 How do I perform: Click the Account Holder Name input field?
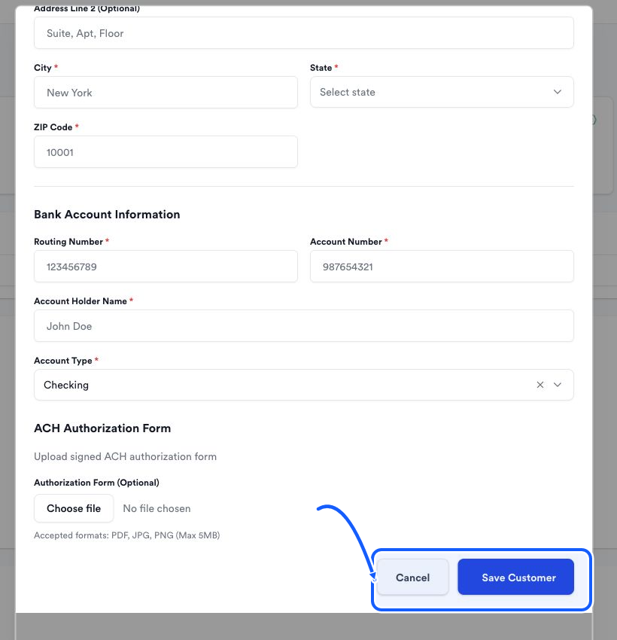[x=303, y=326]
